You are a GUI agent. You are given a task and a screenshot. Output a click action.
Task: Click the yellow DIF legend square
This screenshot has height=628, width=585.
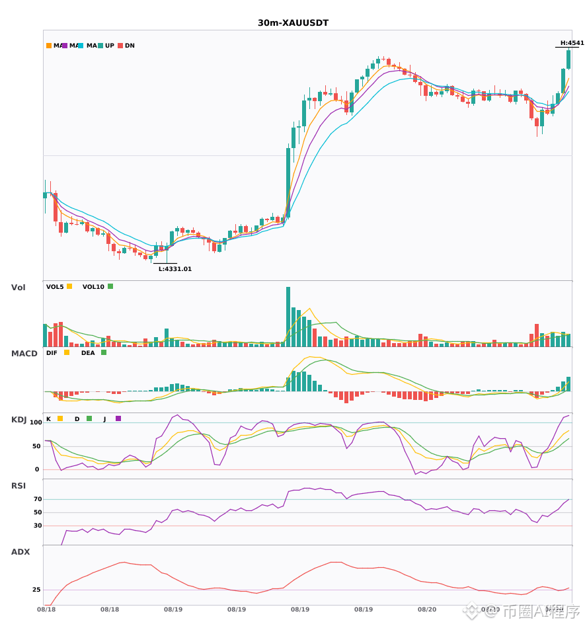pos(67,352)
